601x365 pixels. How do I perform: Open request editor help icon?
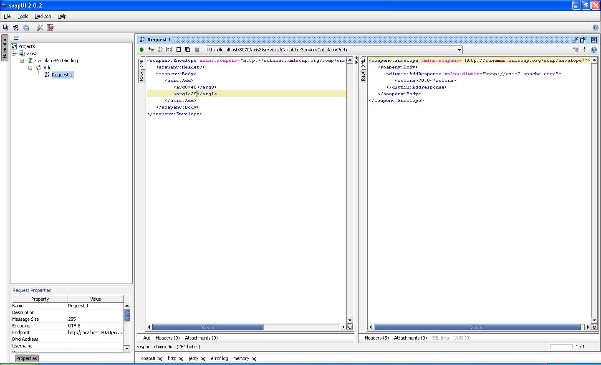(x=594, y=50)
